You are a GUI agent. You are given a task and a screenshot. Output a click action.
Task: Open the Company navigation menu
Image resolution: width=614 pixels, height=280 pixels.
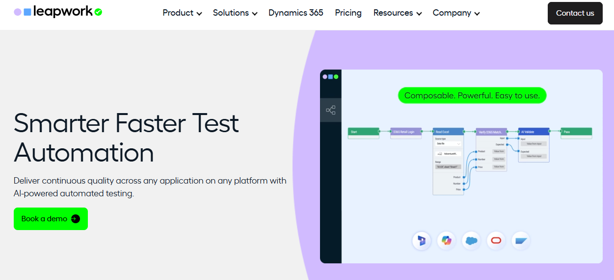[456, 13]
